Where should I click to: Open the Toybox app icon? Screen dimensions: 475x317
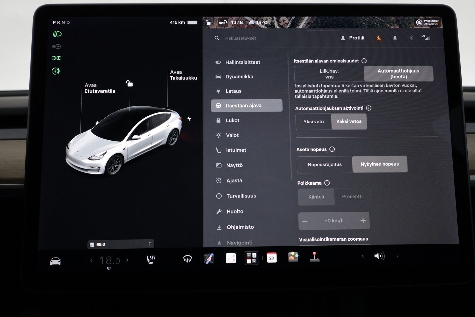[x=293, y=257]
